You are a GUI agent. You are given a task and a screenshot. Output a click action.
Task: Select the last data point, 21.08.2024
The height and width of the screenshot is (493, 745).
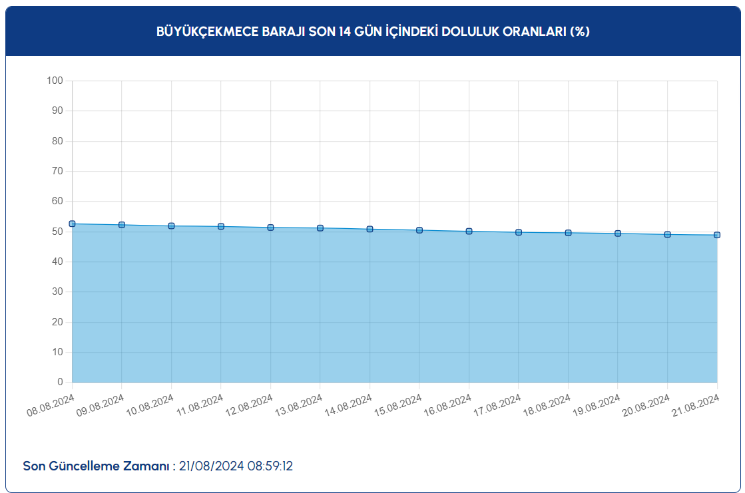717,235
